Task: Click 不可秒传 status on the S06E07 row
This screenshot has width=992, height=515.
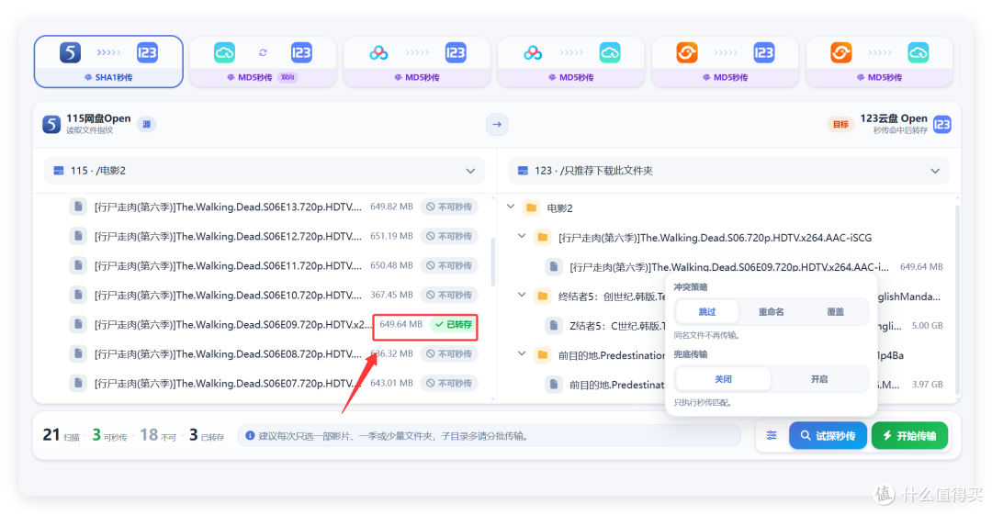Action: pyautogui.click(x=449, y=384)
